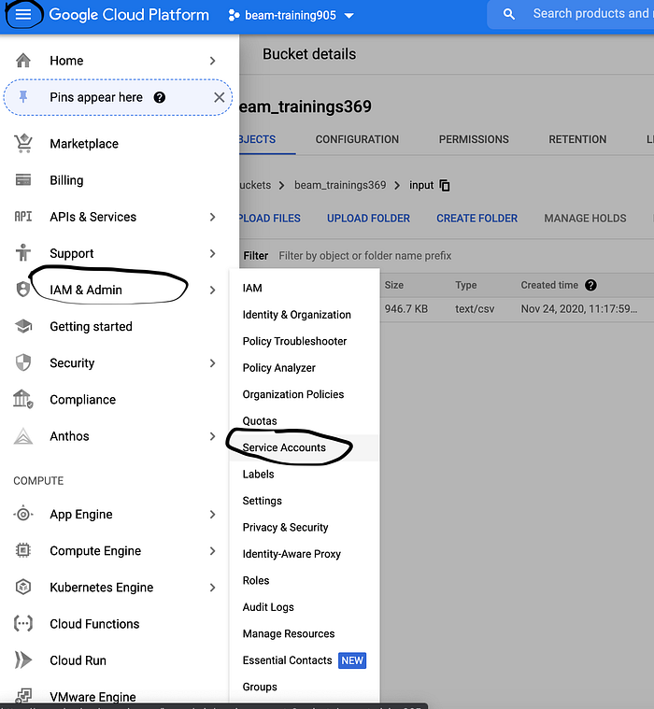Click the Created time help icon

(590, 285)
